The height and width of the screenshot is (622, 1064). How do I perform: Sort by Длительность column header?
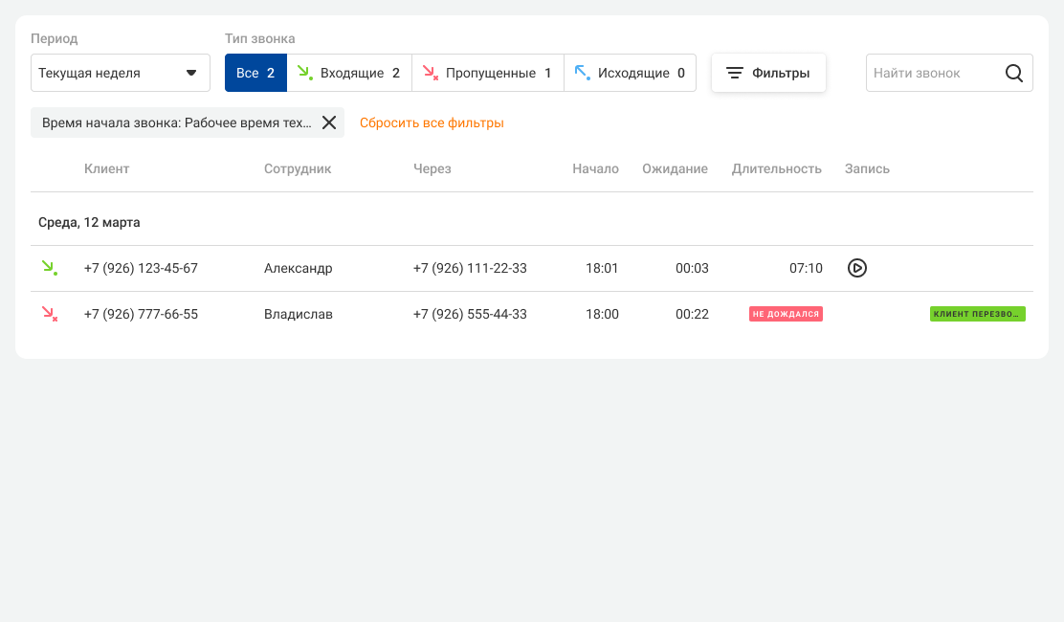click(776, 168)
